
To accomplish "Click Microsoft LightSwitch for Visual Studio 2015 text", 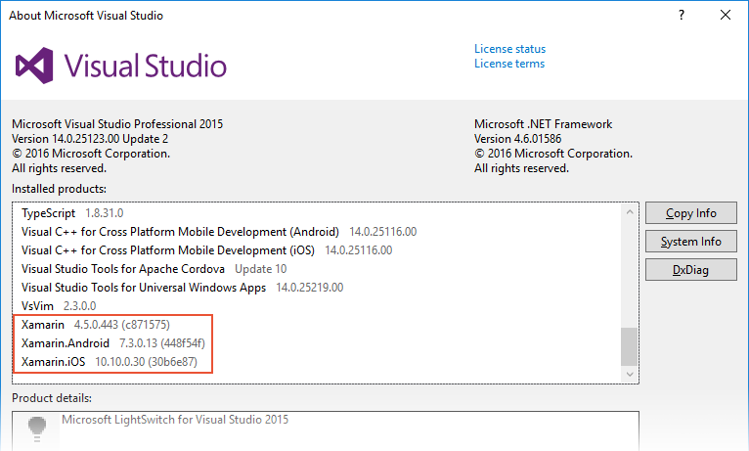I will (x=175, y=420).
